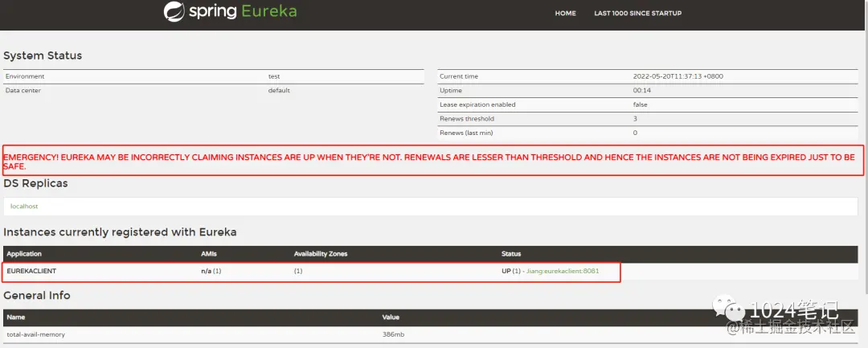This screenshot has width=868, height=348.
Task: Click the 'UP (1)' status text
Action: (x=511, y=271)
